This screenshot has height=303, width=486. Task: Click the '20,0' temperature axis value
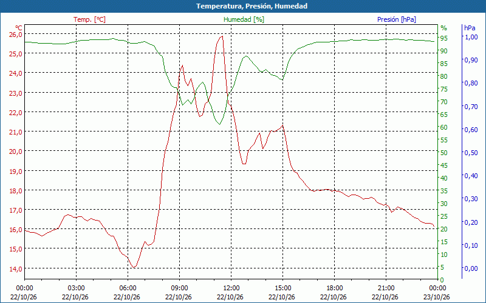[x=16, y=151]
